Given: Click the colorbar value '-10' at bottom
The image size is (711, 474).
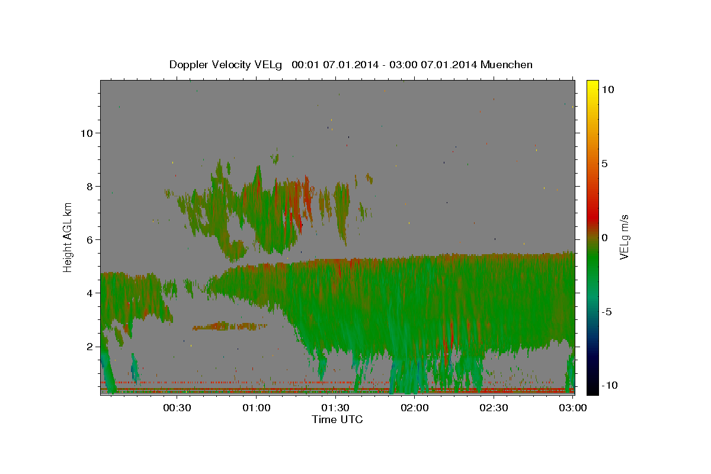Looking at the screenshot, I should tap(609, 385).
